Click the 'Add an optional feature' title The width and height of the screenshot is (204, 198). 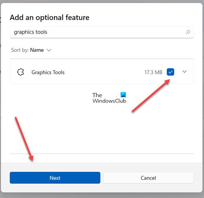(x=50, y=17)
